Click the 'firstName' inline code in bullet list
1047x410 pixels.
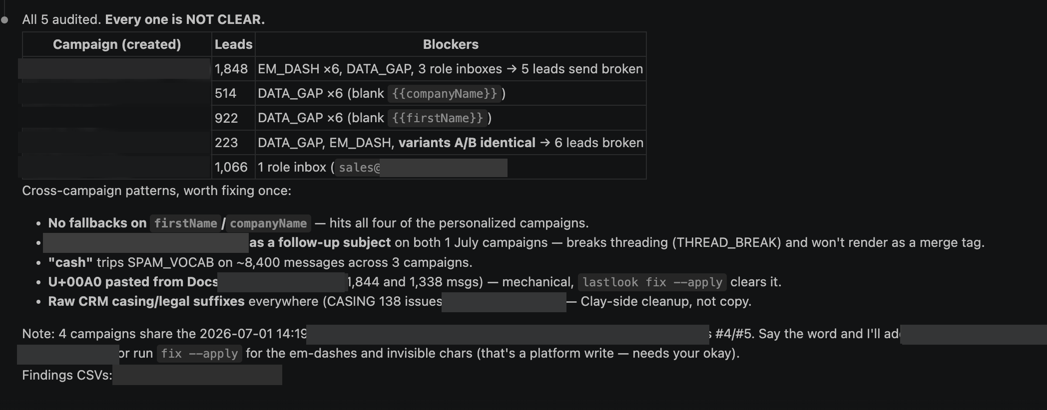point(185,223)
